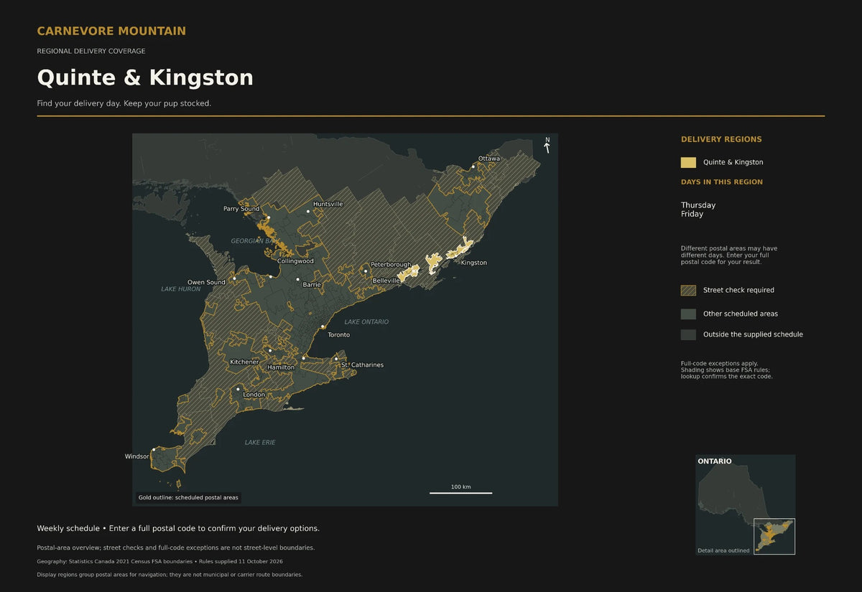Click the 'Display regions group postal areas' footnote

[x=170, y=575]
